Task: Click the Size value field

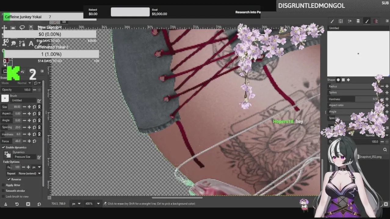Action: pos(12,107)
